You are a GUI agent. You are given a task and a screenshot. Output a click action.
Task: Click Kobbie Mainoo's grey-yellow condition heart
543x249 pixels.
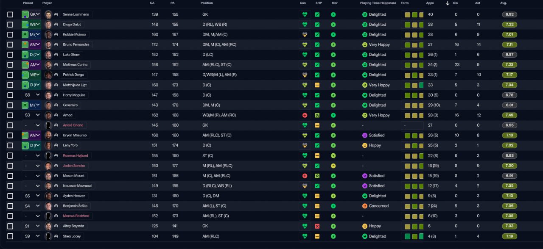304,35
